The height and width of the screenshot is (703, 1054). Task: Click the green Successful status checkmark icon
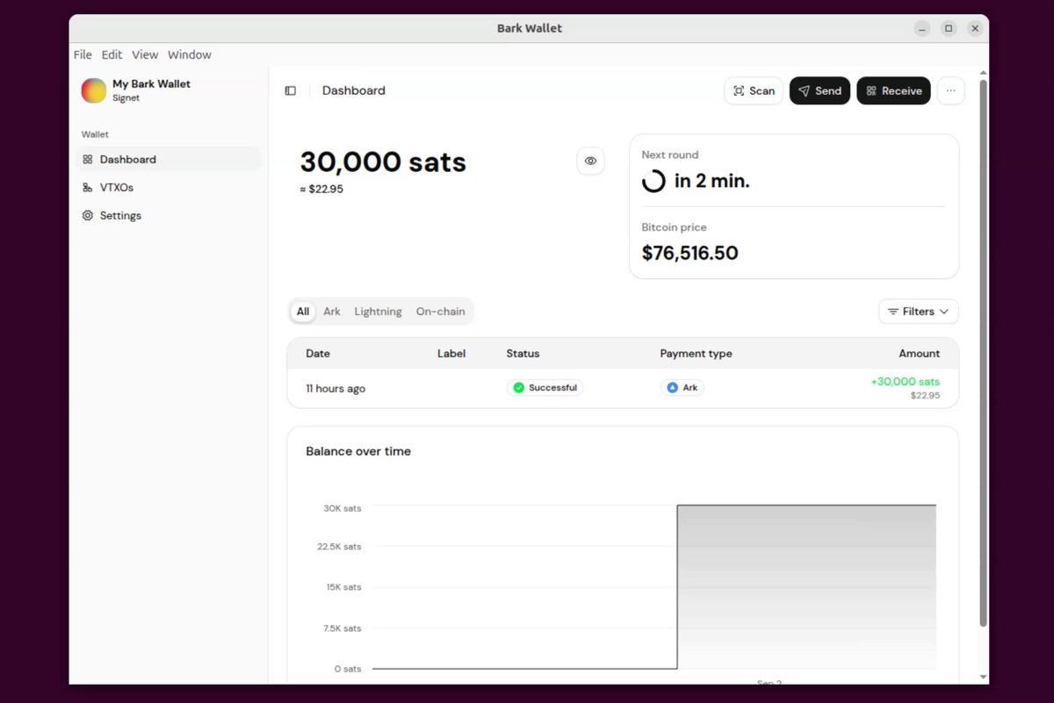(518, 388)
